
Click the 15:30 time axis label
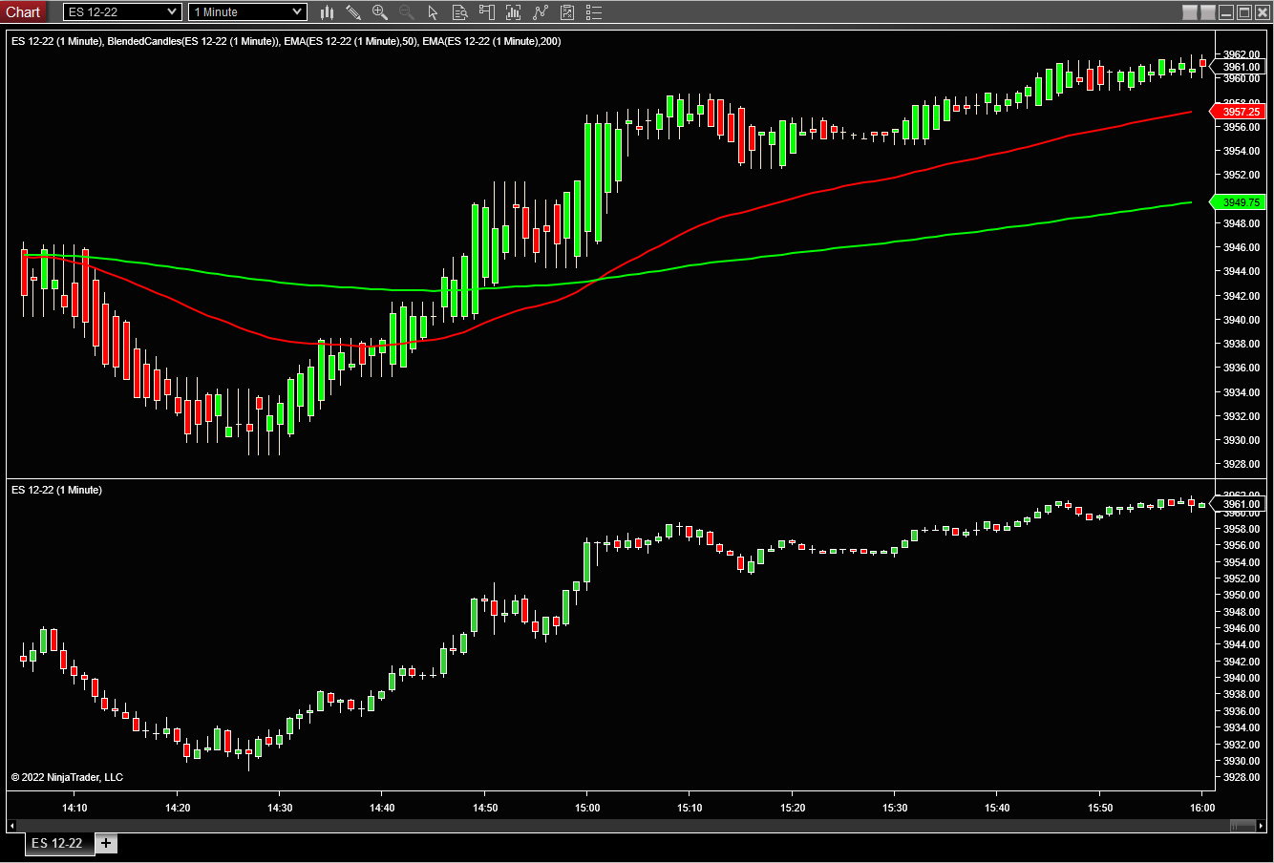[895, 808]
